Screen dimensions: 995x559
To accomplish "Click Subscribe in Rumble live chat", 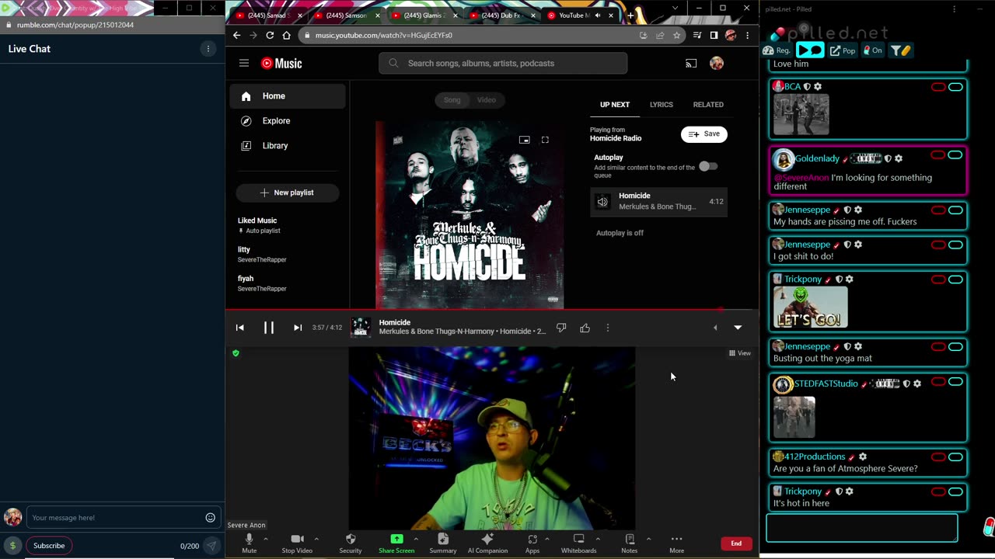I will coord(49,545).
